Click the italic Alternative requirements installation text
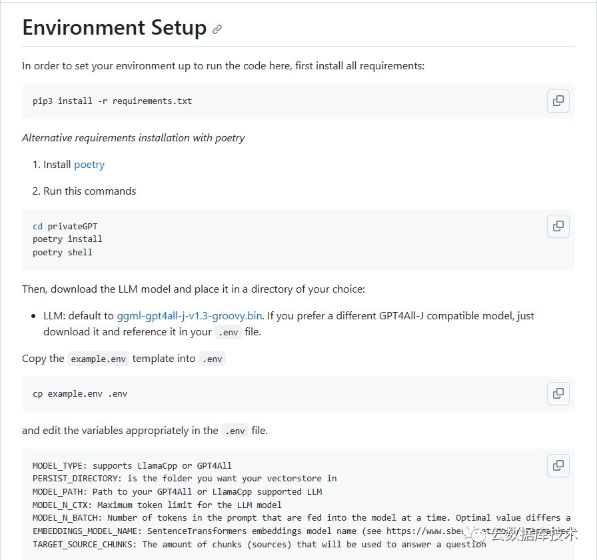 133,138
